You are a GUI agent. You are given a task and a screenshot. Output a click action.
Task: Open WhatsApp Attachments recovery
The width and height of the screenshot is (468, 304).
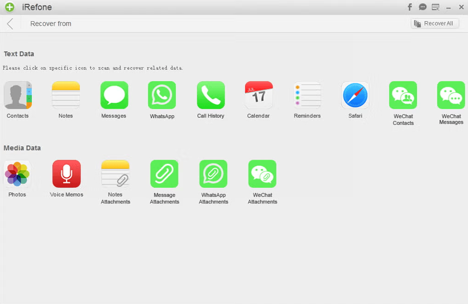click(x=213, y=174)
